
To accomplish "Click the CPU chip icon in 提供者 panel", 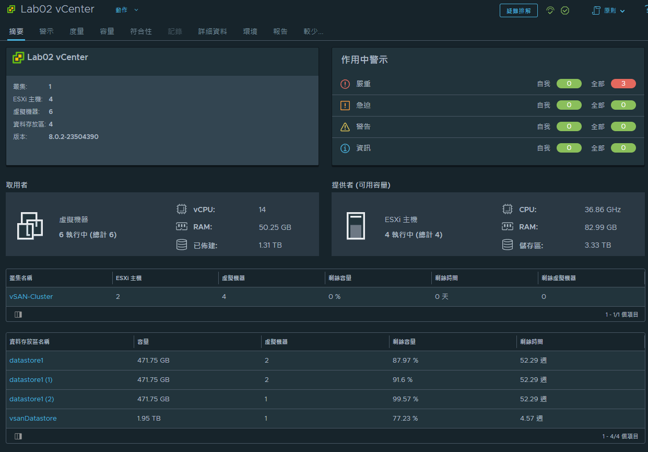I will pyautogui.click(x=508, y=209).
